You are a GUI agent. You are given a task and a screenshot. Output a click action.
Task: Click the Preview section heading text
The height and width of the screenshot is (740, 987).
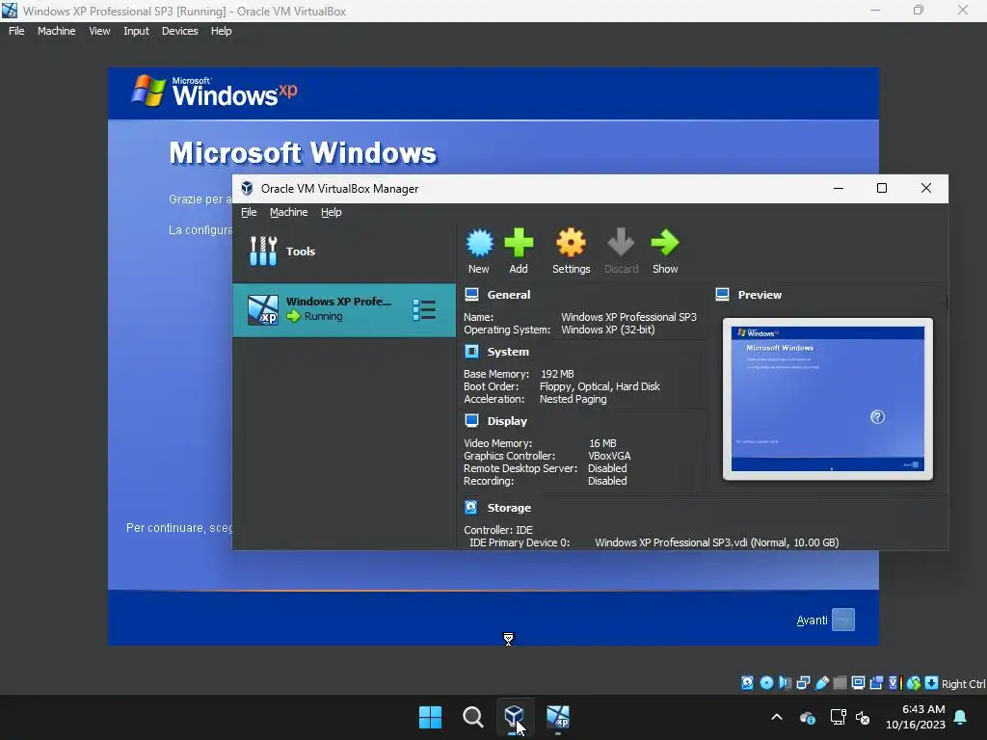[x=760, y=295]
